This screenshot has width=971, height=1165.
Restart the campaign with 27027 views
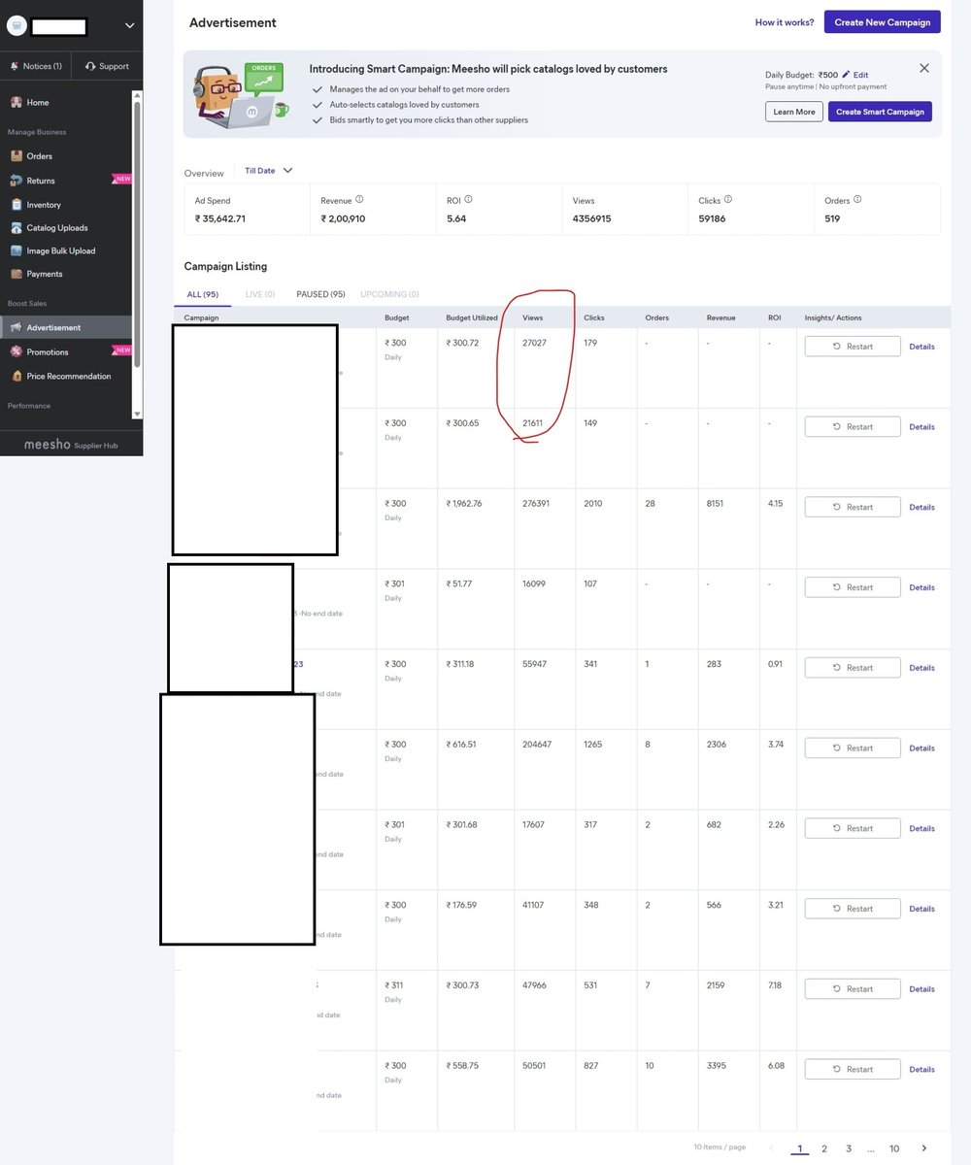click(x=853, y=347)
